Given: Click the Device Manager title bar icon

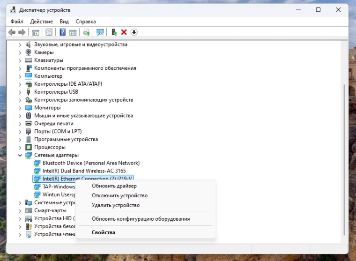Looking at the screenshot, I should coord(13,10).
